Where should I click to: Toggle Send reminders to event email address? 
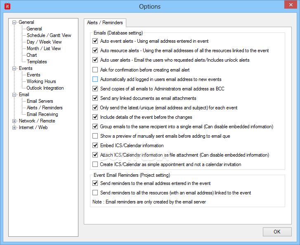click(95, 183)
